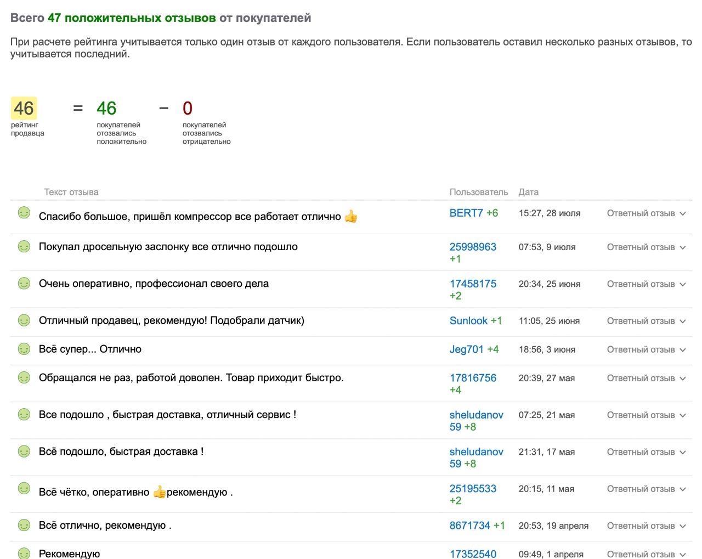The height and width of the screenshot is (559, 702).
Task: Click the smiley icon beside the 21 мая review
Action: (24, 414)
